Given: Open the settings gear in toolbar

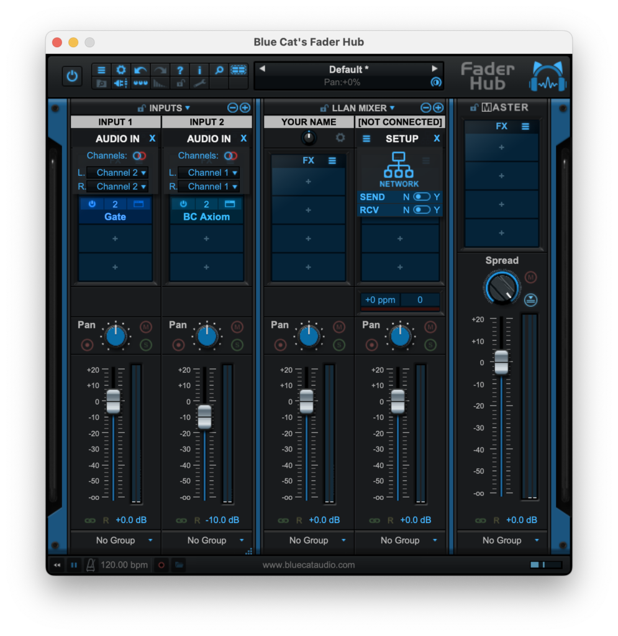Looking at the screenshot, I should click(121, 70).
